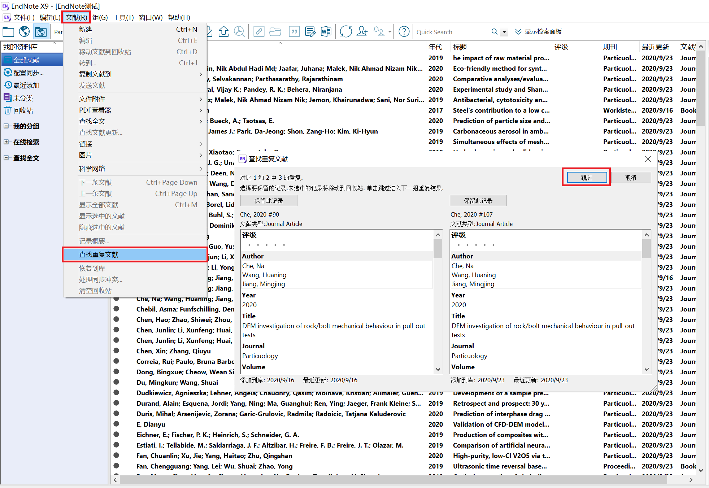Toggle read status dot for Eichner, E. row

[x=116, y=435]
